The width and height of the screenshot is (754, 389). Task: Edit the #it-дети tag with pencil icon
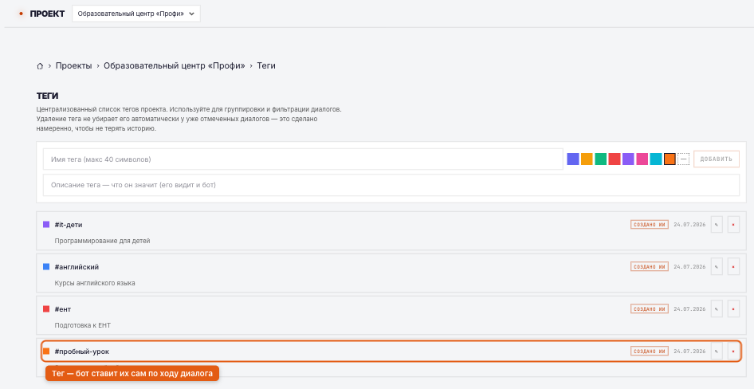coord(717,224)
